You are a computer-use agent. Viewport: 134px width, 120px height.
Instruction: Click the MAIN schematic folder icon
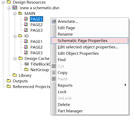[x=20, y=13]
